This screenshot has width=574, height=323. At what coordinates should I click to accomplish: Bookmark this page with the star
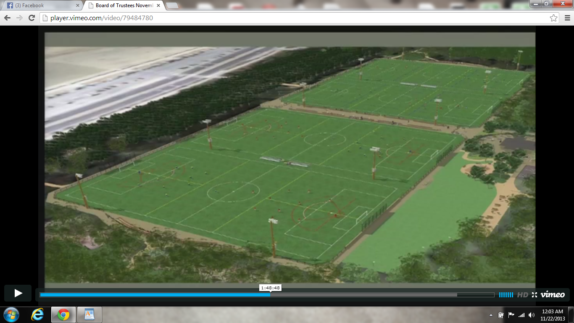point(553,18)
